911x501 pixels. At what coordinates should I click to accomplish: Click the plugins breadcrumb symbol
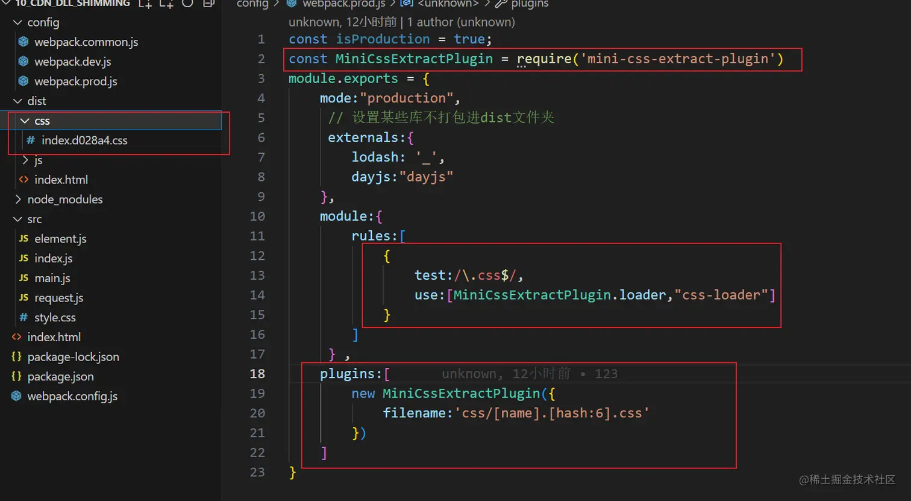point(530,4)
